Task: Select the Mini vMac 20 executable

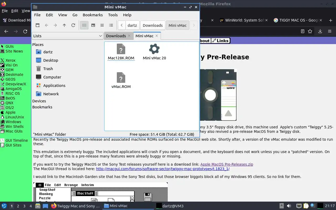Action: (x=154, y=52)
